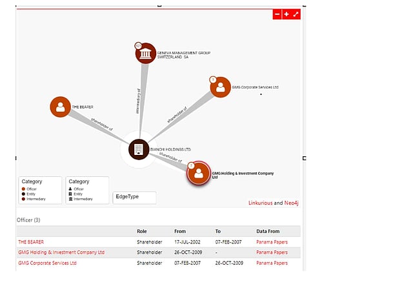The height and width of the screenshot is (297, 413).
Task: Click the BIANCHI HOLDINGS LTD node label
Action: [x=170, y=149]
